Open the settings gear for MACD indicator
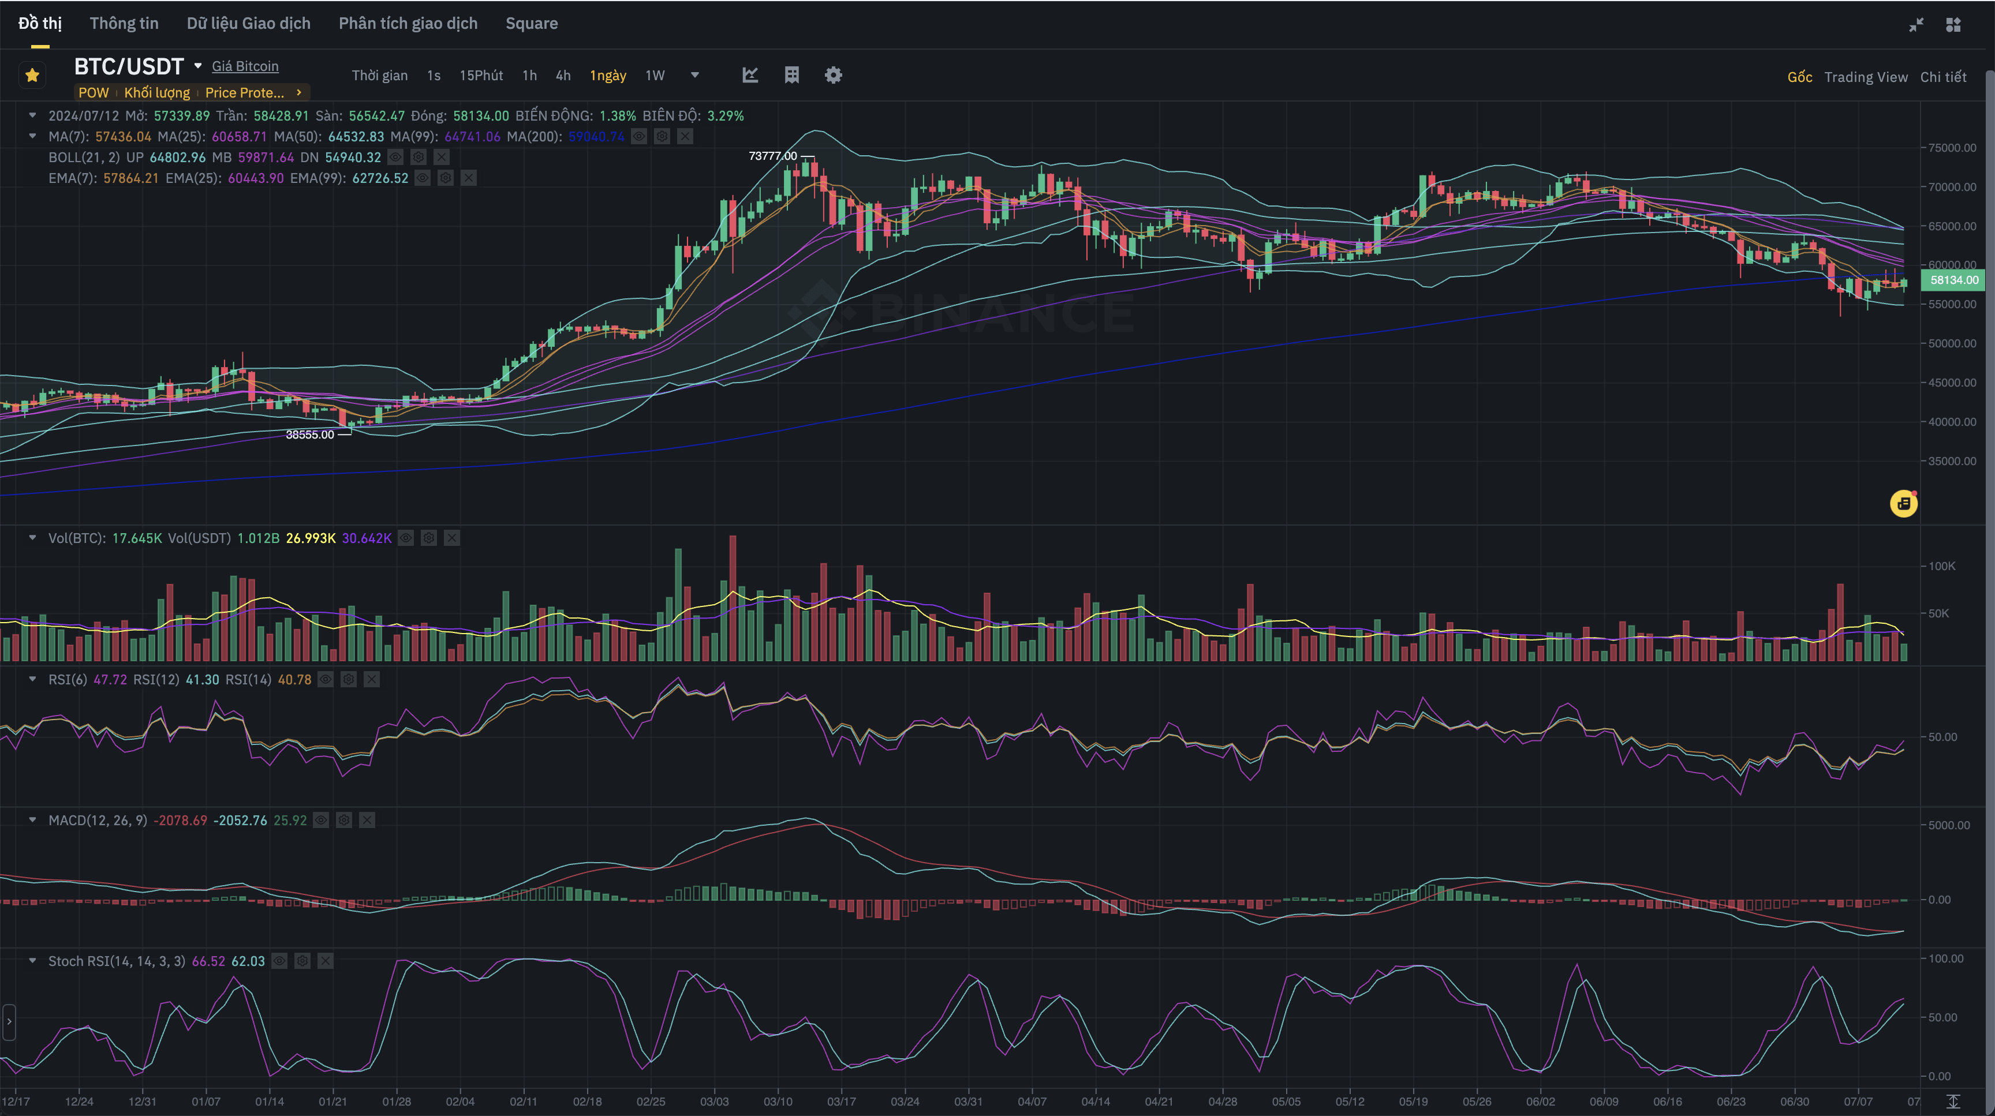 [x=344, y=821]
